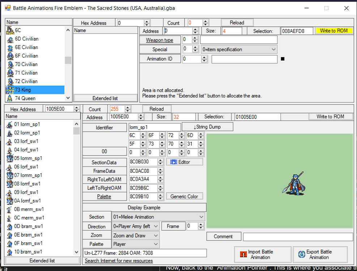Click the 6D Civilian sprite icon
The image size is (357, 271).
point(10,39)
